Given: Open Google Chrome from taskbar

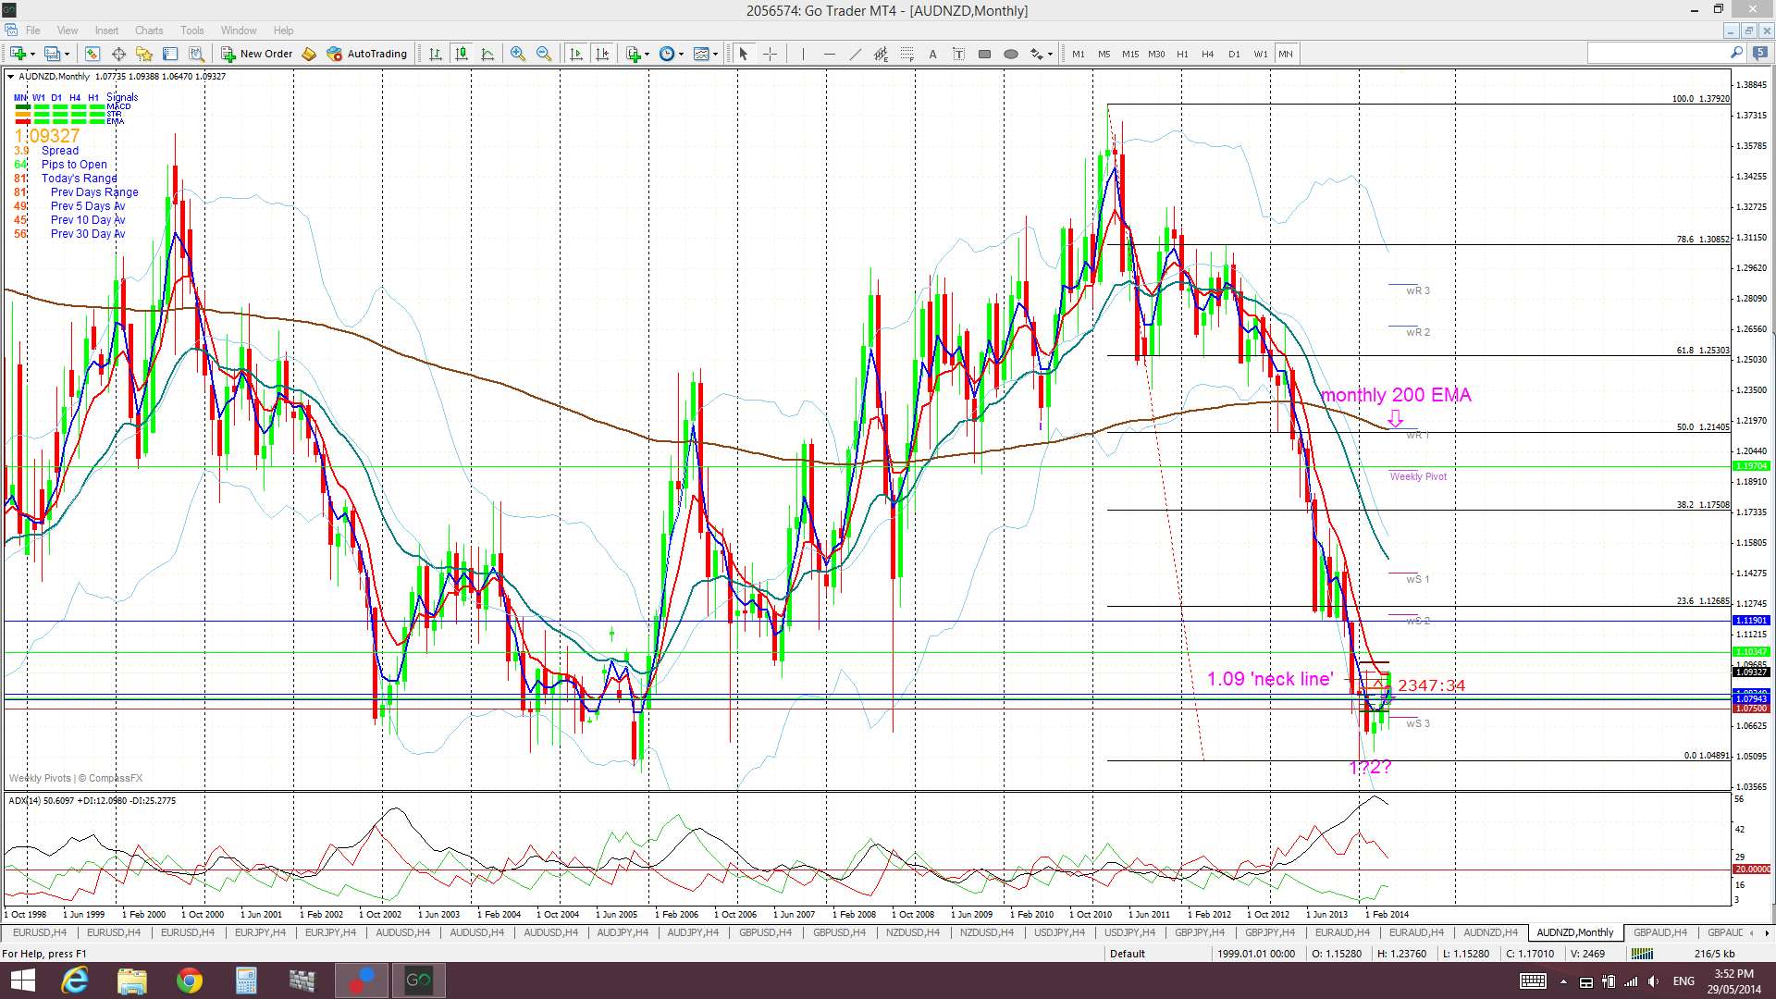Looking at the screenshot, I should pos(190,980).
